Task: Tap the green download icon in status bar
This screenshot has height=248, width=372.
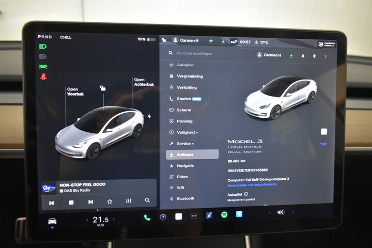Action: coord(223,41)
